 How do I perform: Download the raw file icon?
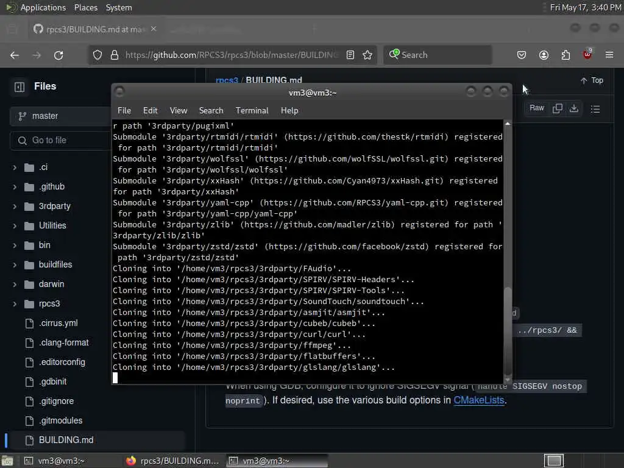click(574, 108)
